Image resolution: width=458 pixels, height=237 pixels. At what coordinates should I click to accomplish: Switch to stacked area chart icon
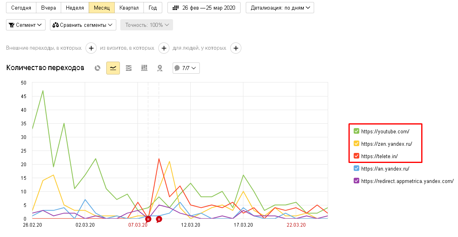129,68
